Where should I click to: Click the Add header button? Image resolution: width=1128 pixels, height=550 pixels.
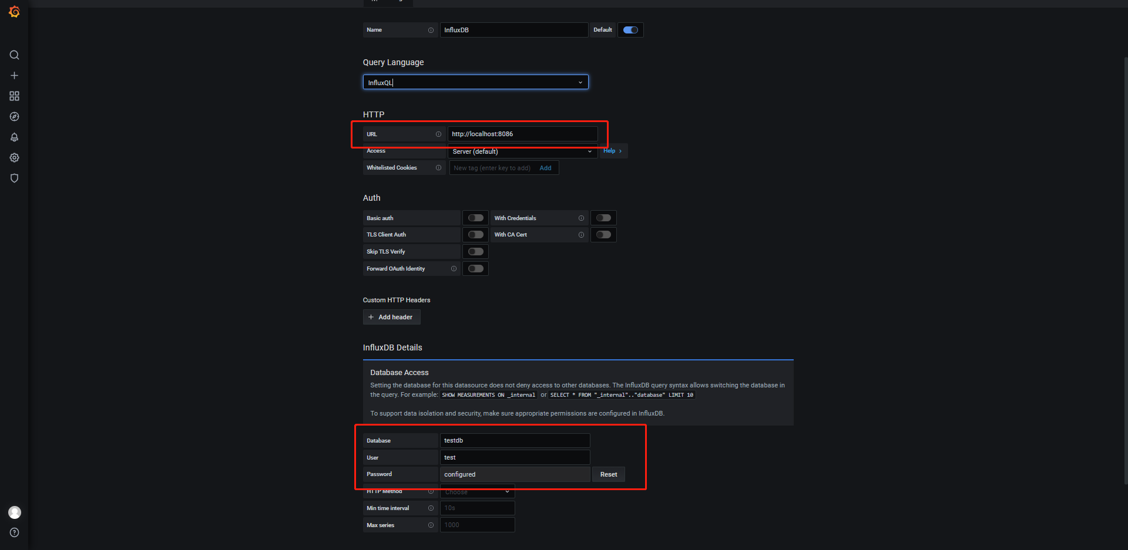(x=391, y=318)
